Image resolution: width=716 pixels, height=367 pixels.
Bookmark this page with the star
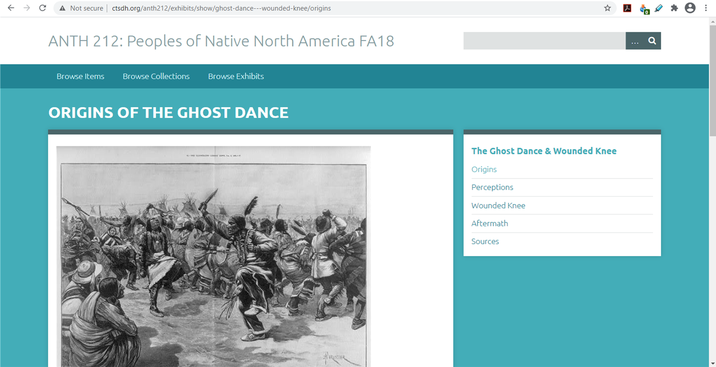608,8
